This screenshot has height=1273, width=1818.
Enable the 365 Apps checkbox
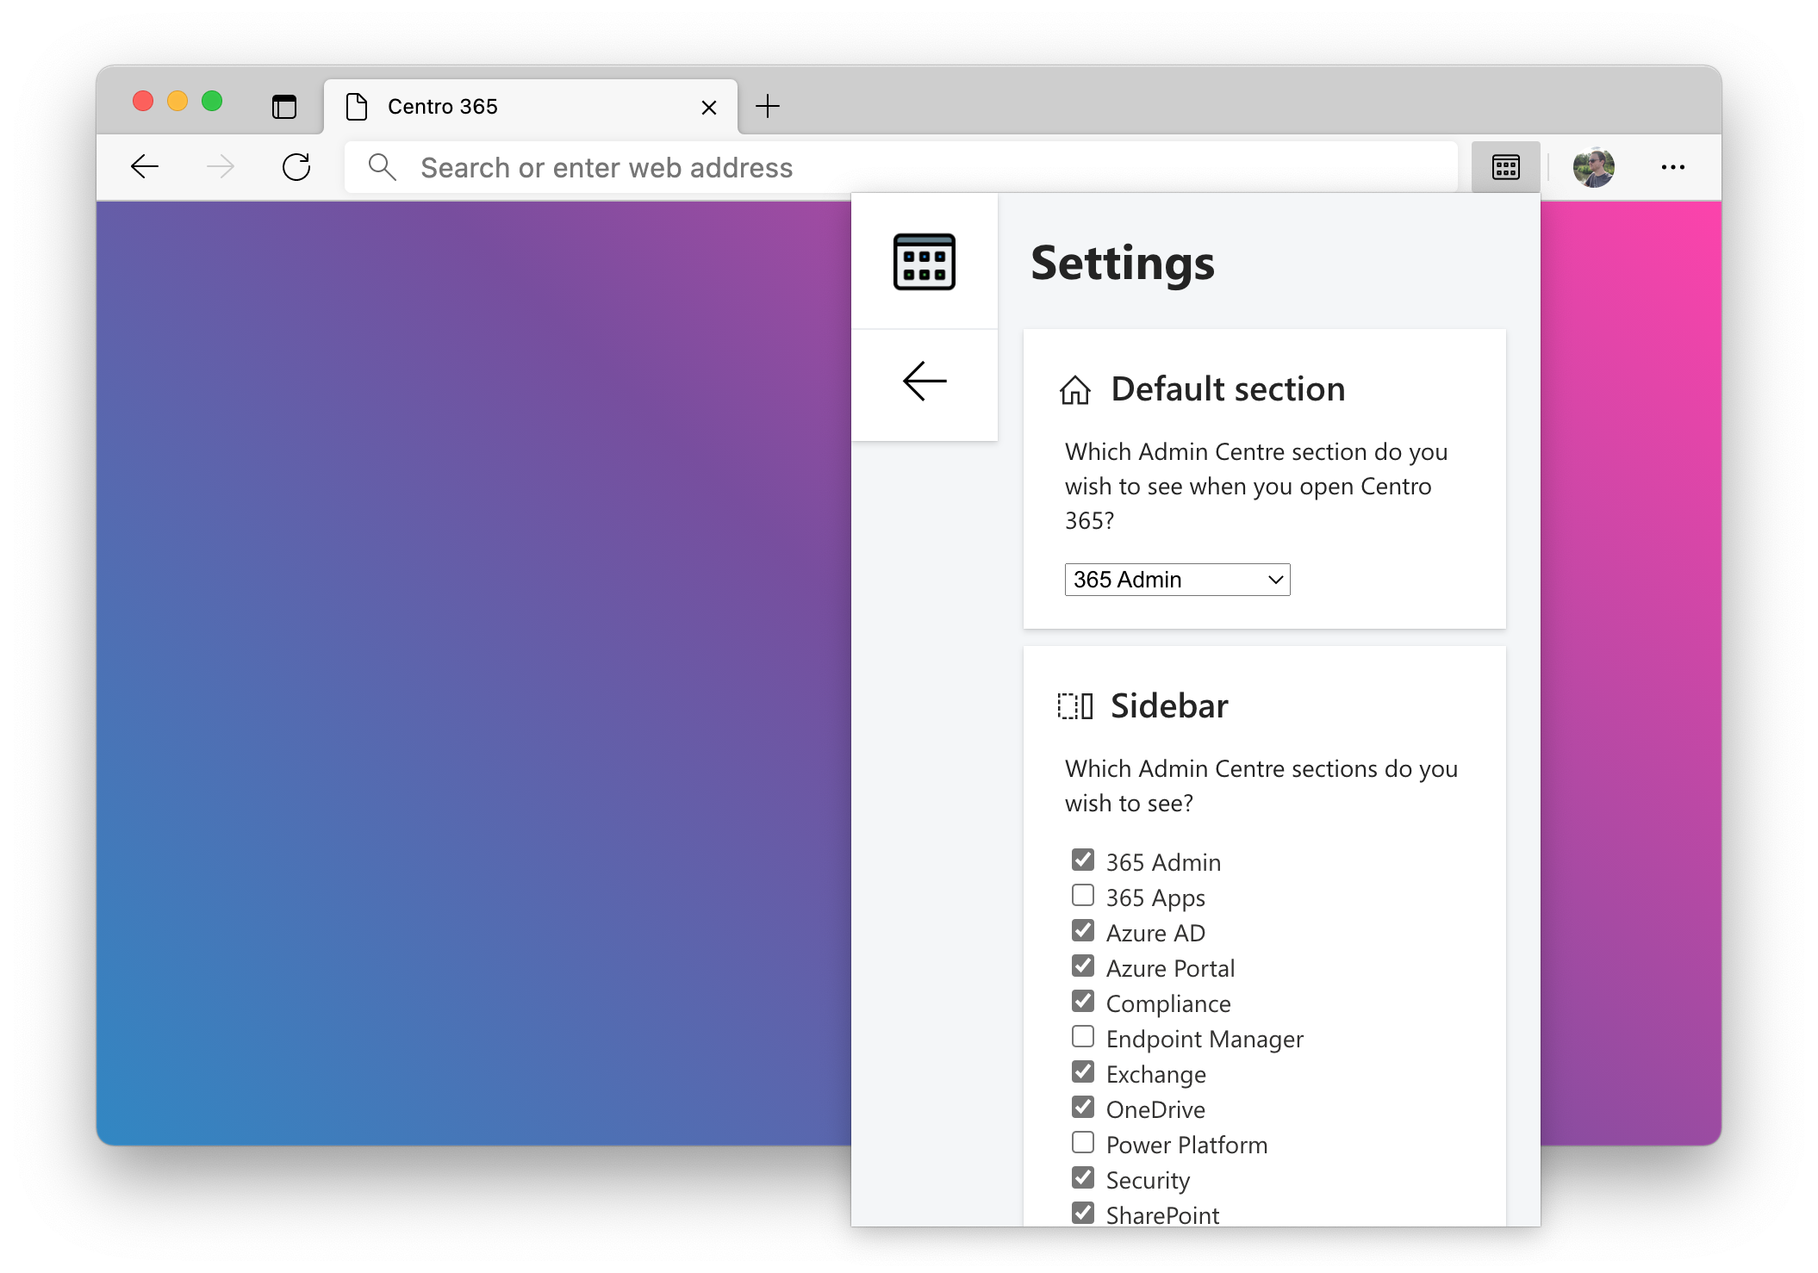[x=1083, y=896]
